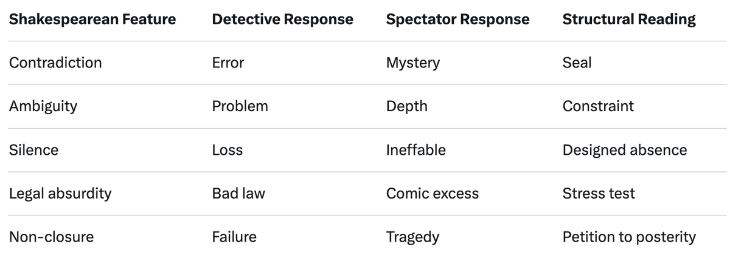The height and width of the screenshot is (255, 730).
Task: Click the Tragedy cell
Action: (x=412, y=237)
